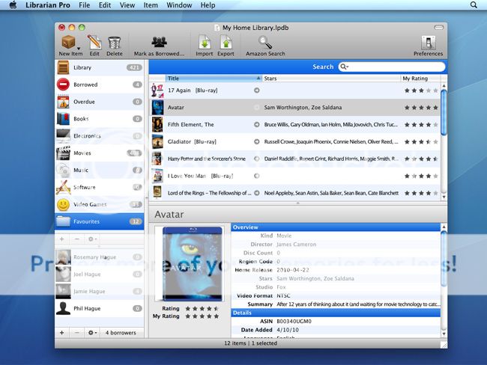
Task: Click the Edit pencil toolbar icon
Action: tap(94, 42)
